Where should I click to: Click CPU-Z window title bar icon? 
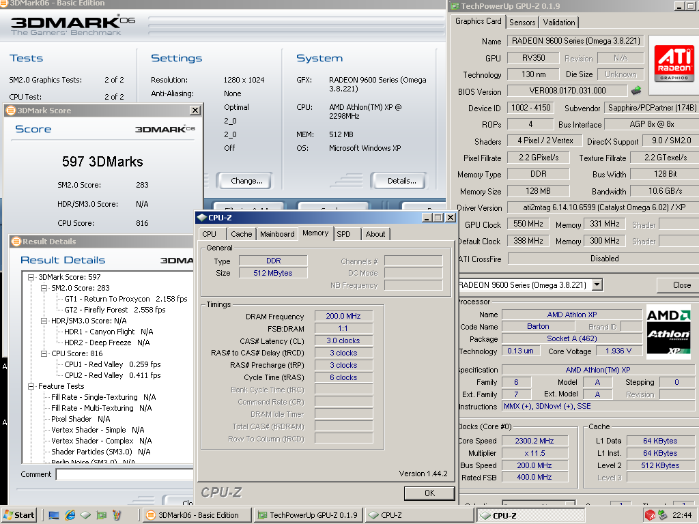[x=202, y=218]
